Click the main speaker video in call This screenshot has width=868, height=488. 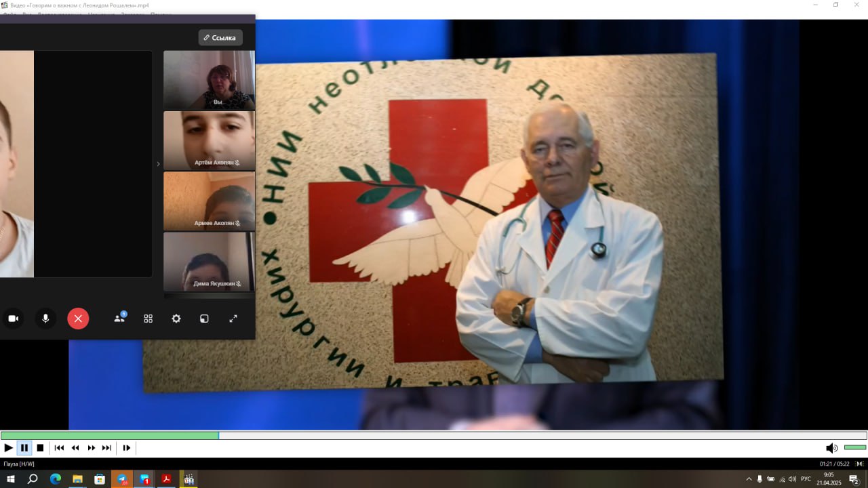[x=76, y=163]
